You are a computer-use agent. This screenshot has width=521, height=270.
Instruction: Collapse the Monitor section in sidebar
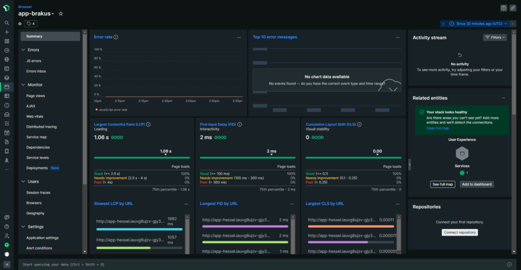coord(23,85)
